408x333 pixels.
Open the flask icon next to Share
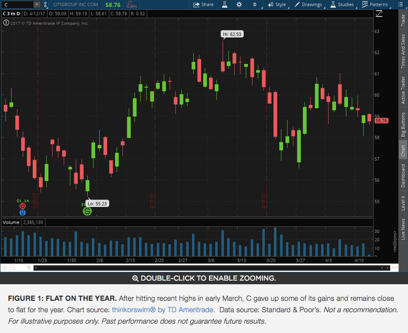pyautogui.click(x=225, y=5)
